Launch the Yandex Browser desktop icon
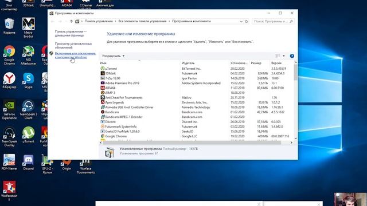 pyautogui.click(x=9, y=81)
